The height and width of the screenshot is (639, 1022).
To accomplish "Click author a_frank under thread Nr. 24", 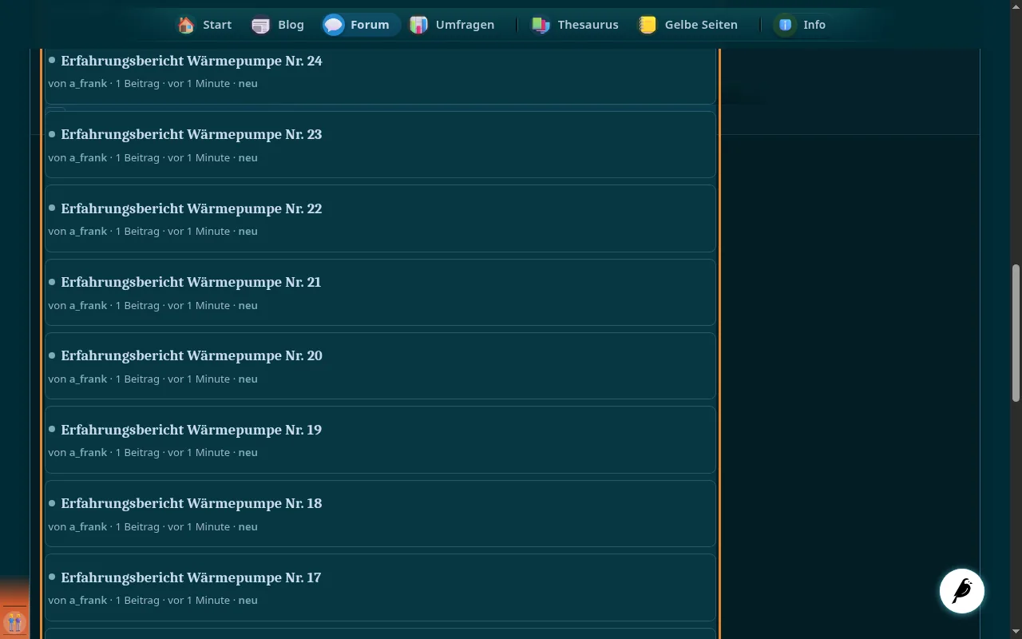I will click(88, 83).
